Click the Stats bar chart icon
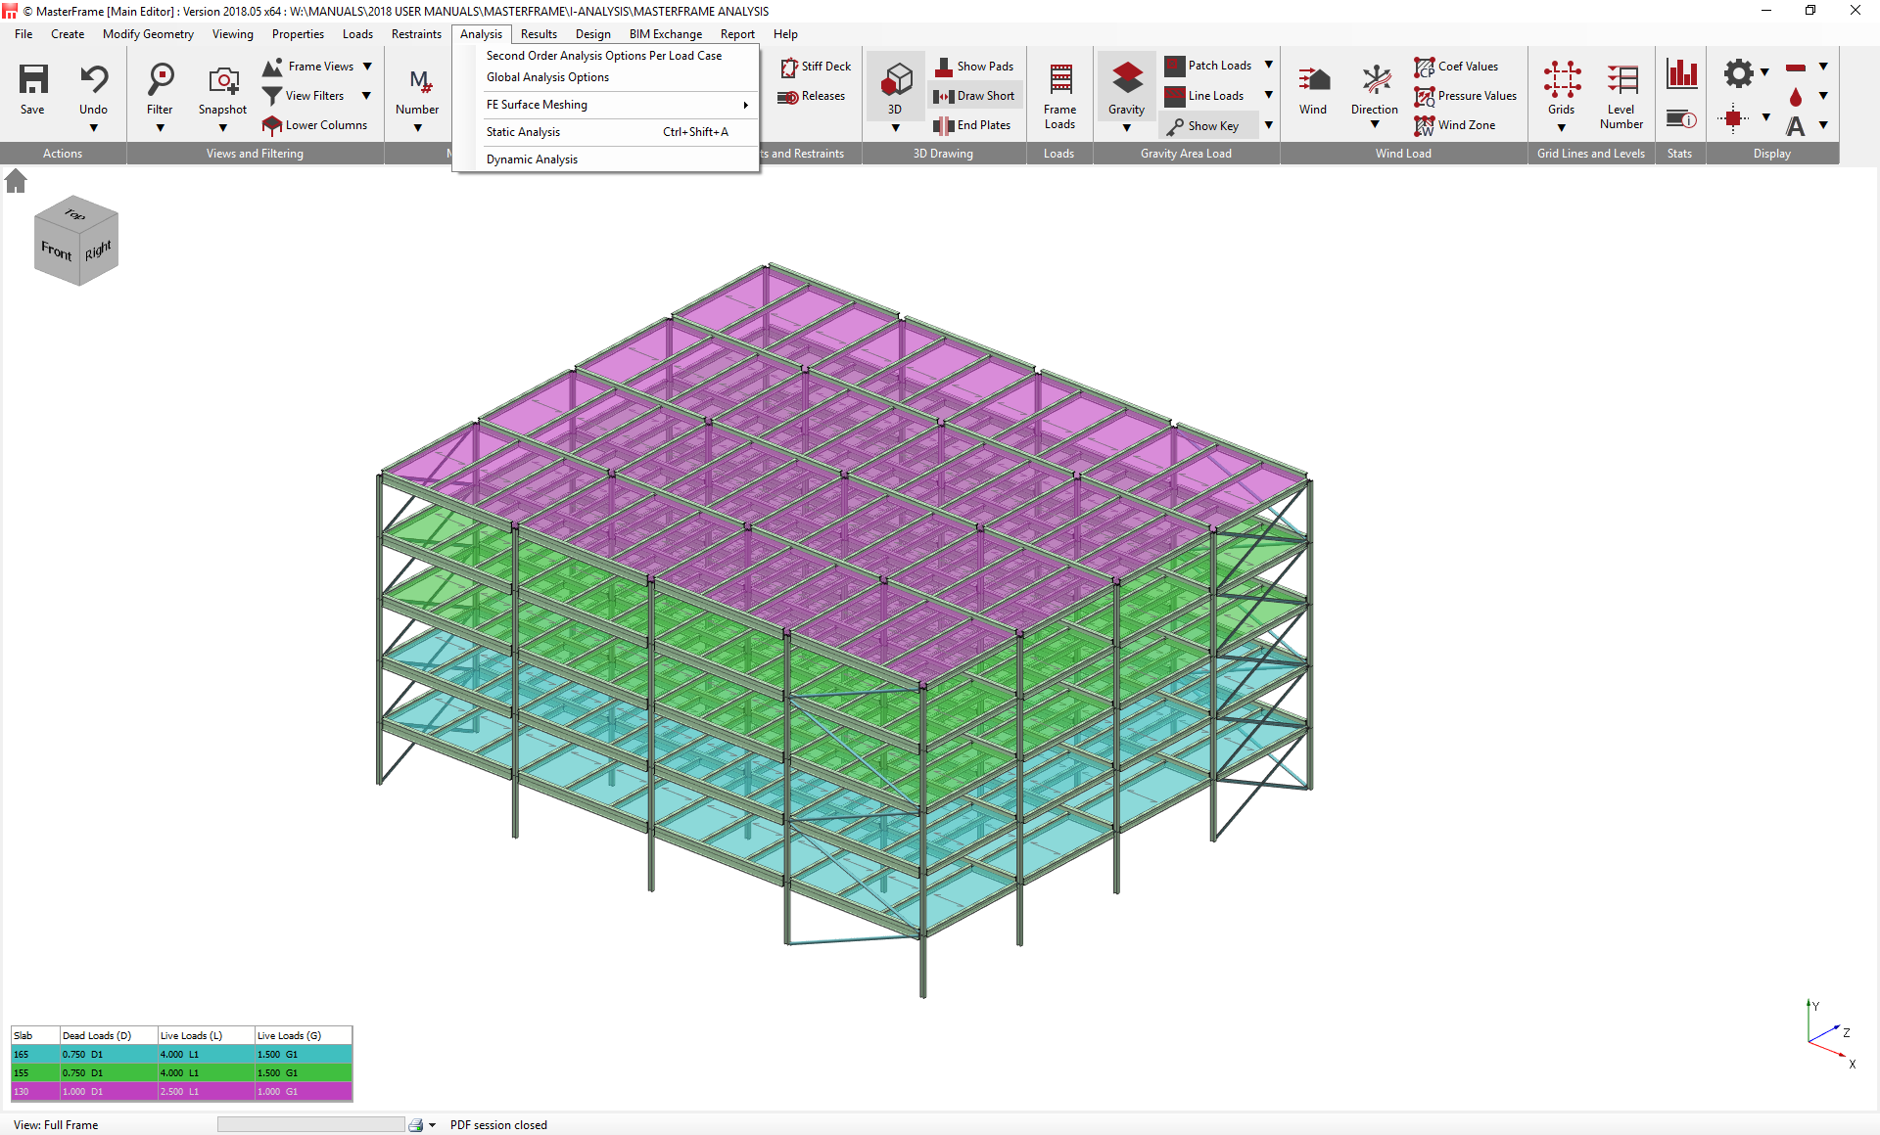The height and width of the screenshot is (1135, 1880). 1680,73
